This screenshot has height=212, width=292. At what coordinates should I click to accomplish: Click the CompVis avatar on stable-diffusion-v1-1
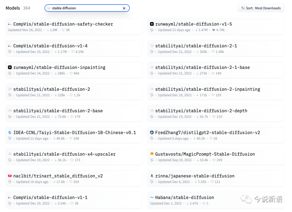coord(10,197)
